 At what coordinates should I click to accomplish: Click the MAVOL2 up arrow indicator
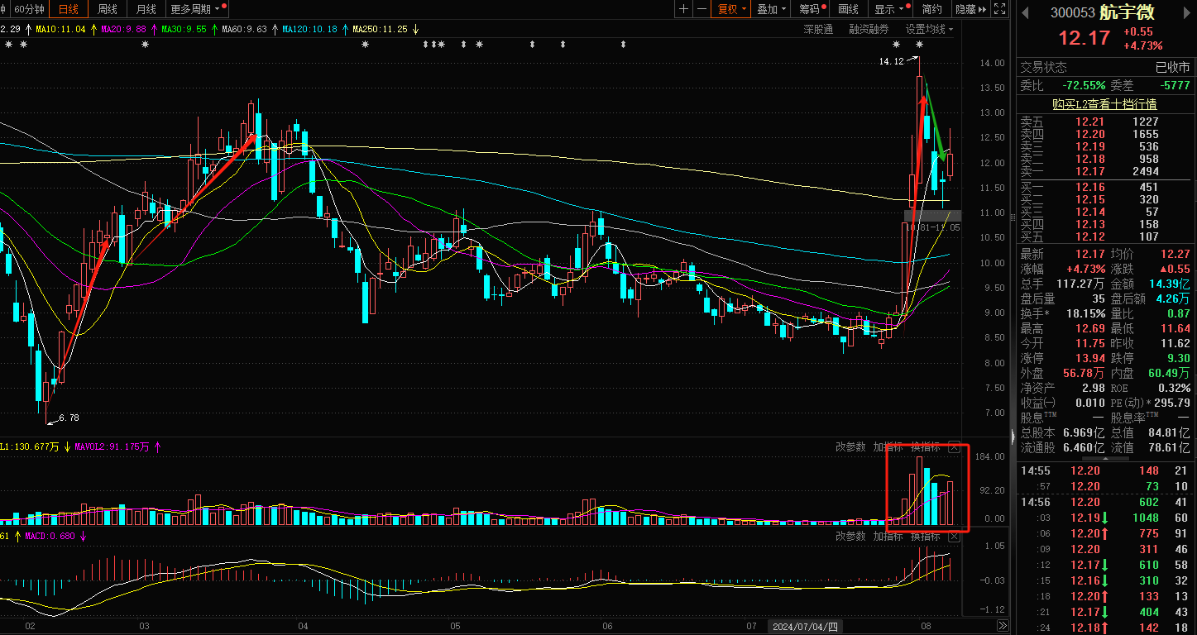[x=157, y=447]
